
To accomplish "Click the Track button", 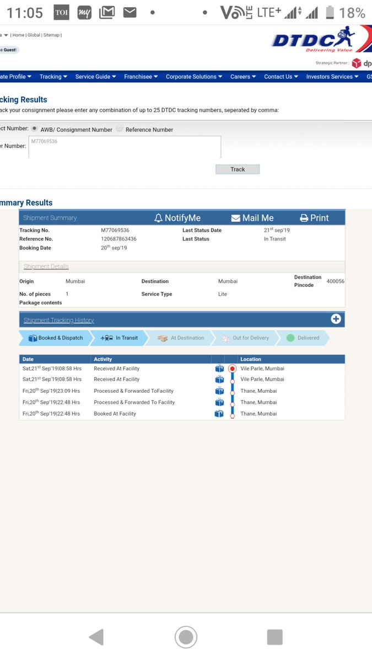I will point(238,169).
